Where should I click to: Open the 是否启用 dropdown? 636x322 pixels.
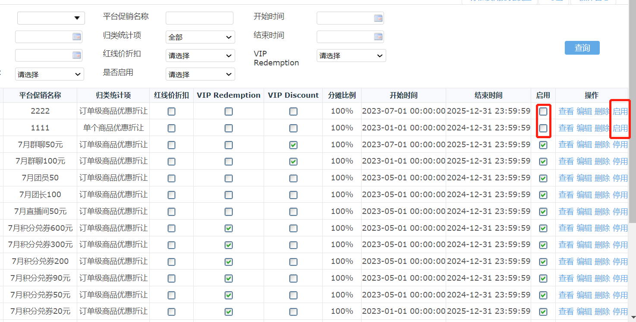200,74
